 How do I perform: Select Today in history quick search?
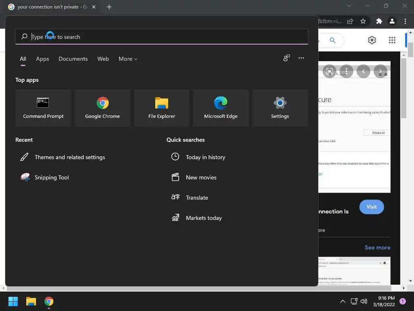(x=198, y=157)
